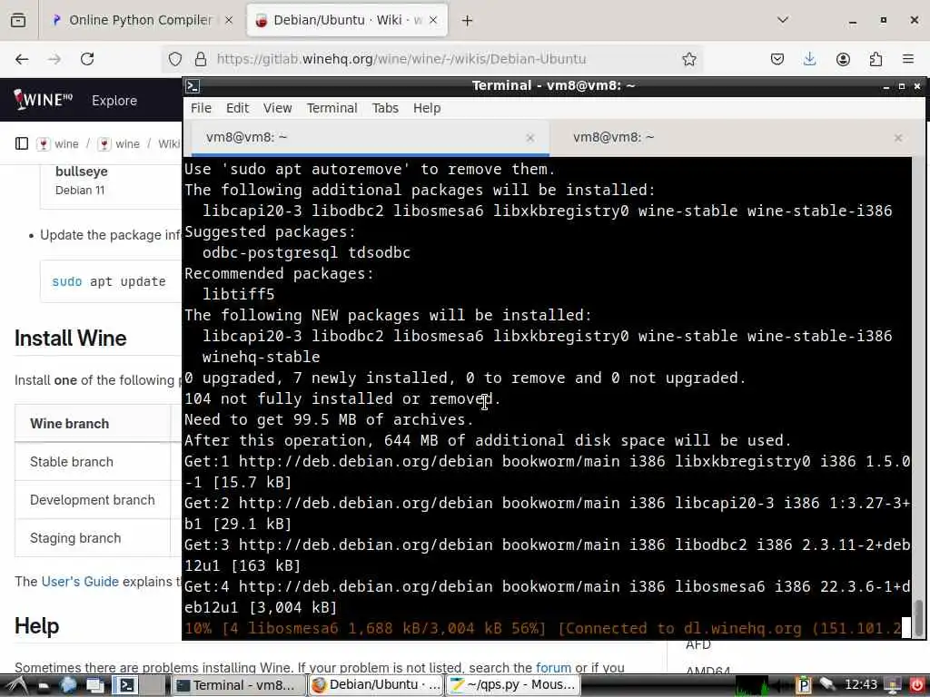This screenshot has width=930, height=697.
Task: Open the Terminal menu in menu bar
Action: tap(332, 108)
